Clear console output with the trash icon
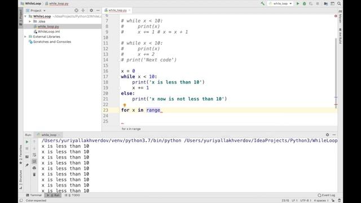 pos(34,174)
